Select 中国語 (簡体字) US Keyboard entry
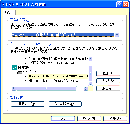Viewport: 130px width, 124px height. [51, 63]
